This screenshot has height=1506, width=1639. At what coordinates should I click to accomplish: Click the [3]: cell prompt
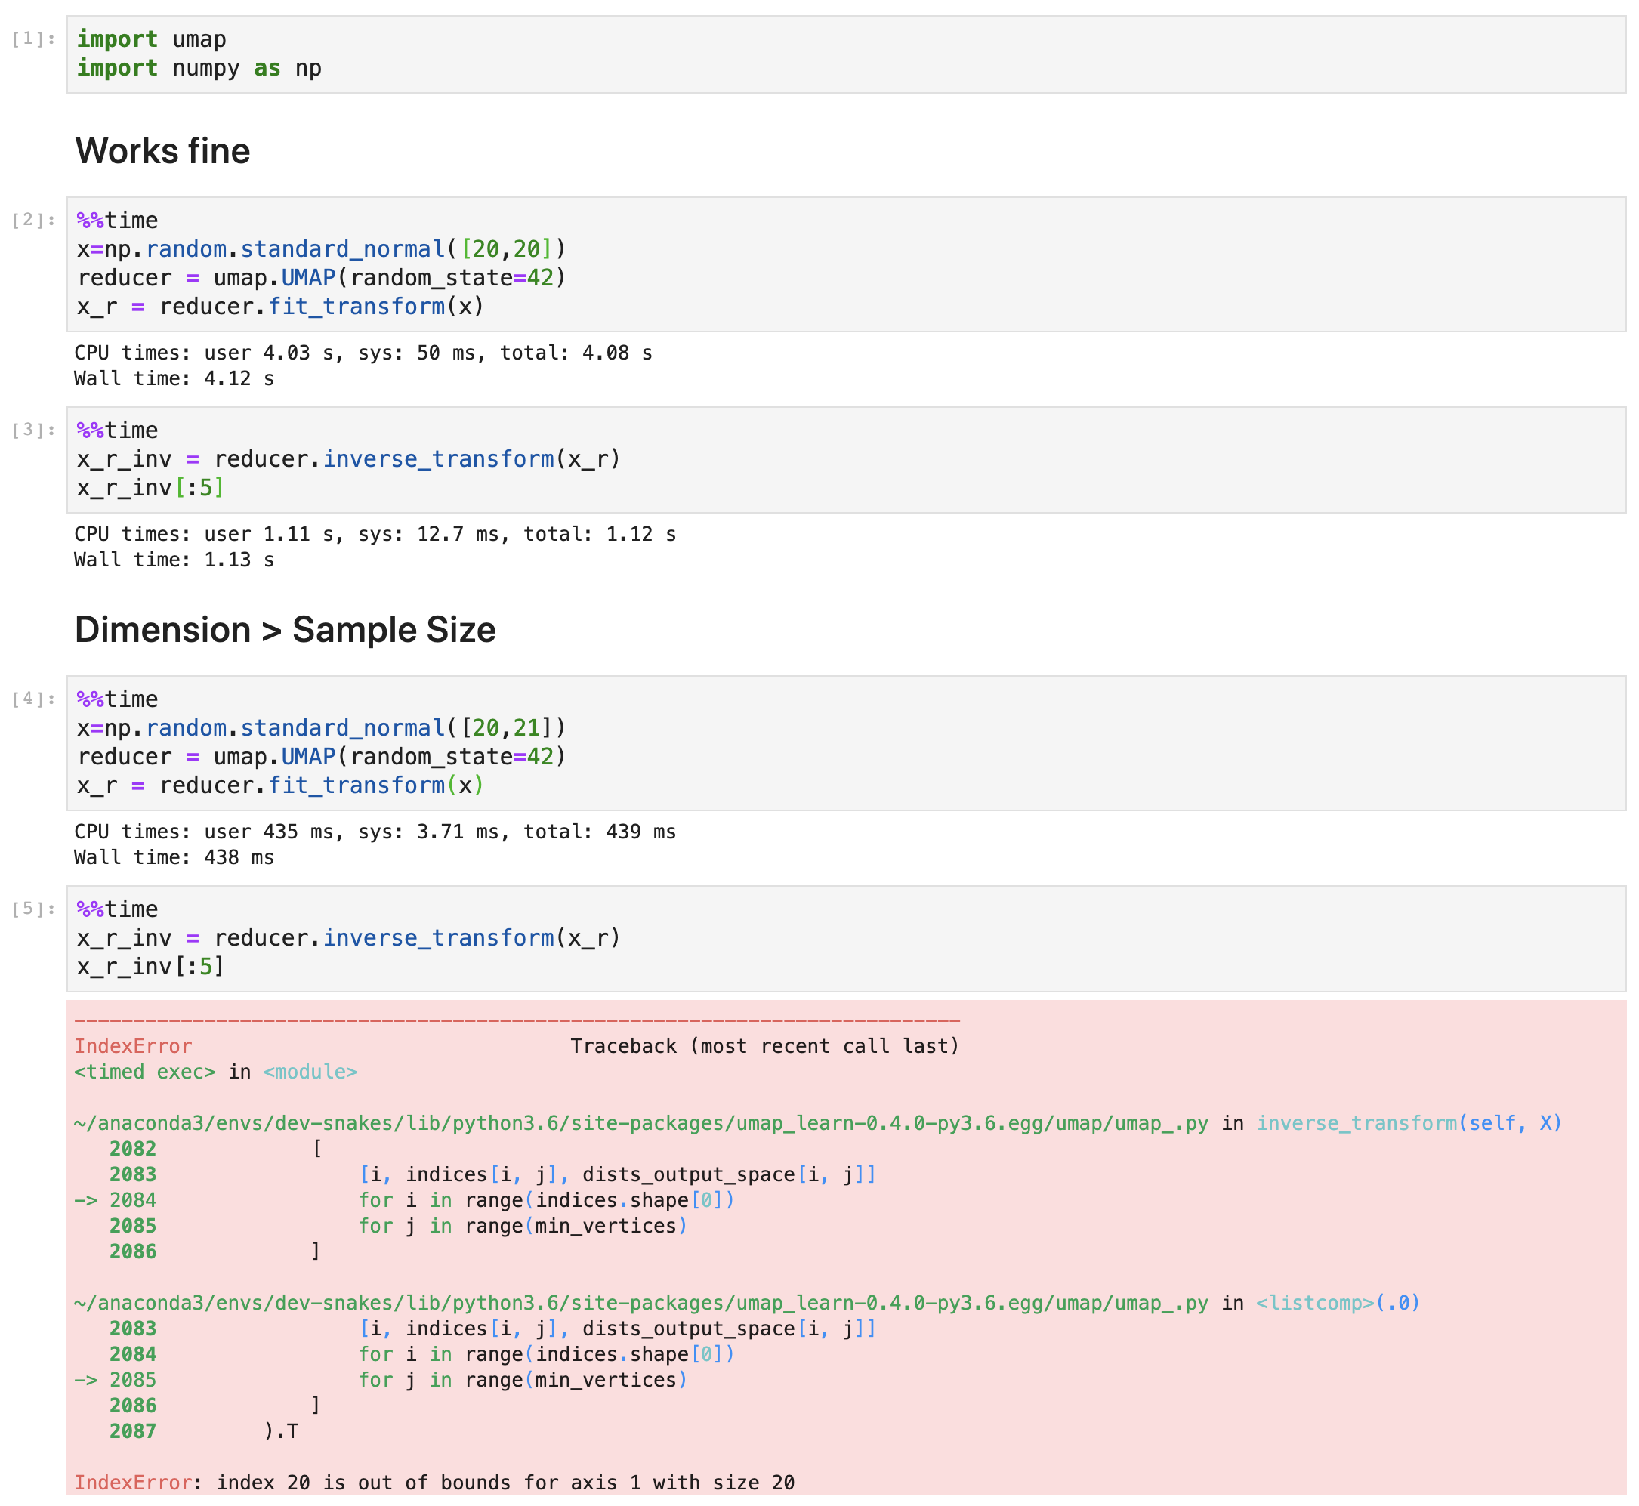[31, 430]
